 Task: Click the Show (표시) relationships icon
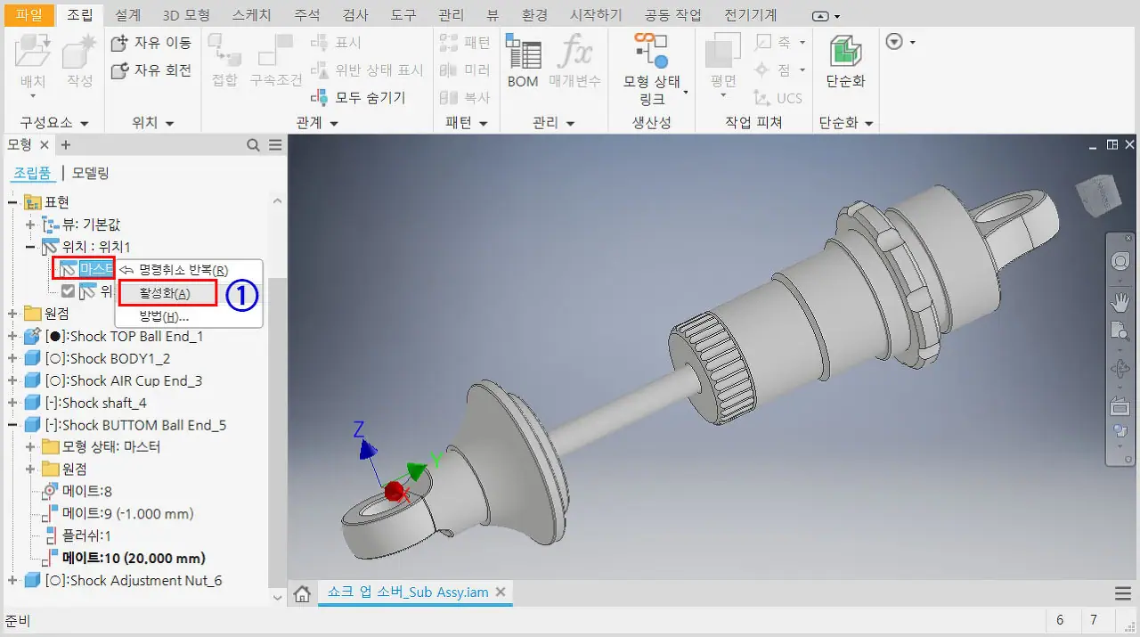coord(320,43)
